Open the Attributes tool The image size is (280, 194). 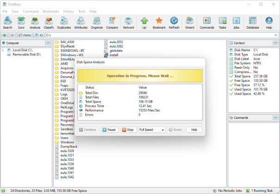click(81, 23)
